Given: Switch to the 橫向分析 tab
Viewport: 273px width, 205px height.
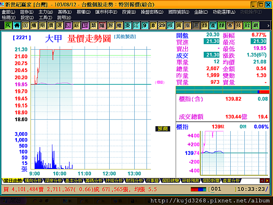Looking at the screenshot, I should 33,180.
